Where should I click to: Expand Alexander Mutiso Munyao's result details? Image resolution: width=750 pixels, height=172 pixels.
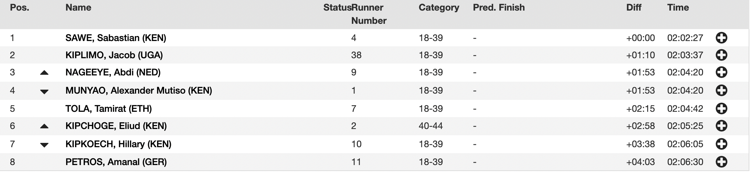[721, 91]
